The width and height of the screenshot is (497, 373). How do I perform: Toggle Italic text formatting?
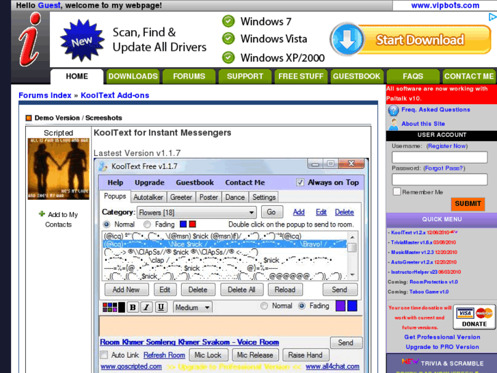tap(146, 307)
